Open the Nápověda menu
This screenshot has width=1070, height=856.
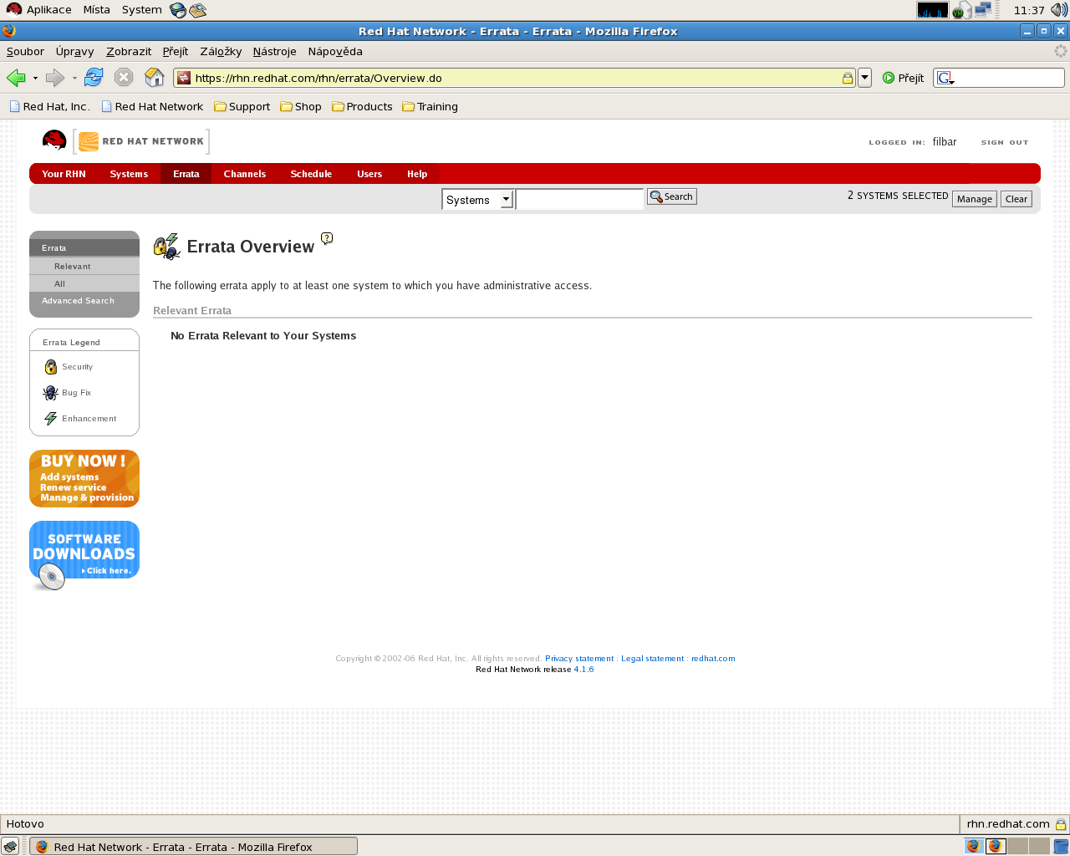[x=335, y=51]
